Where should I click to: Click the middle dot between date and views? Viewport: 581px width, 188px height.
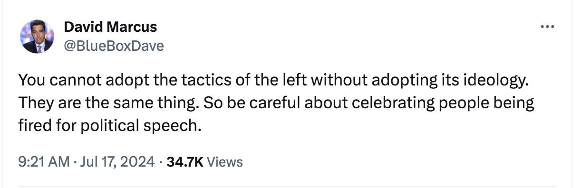point(161,162)
